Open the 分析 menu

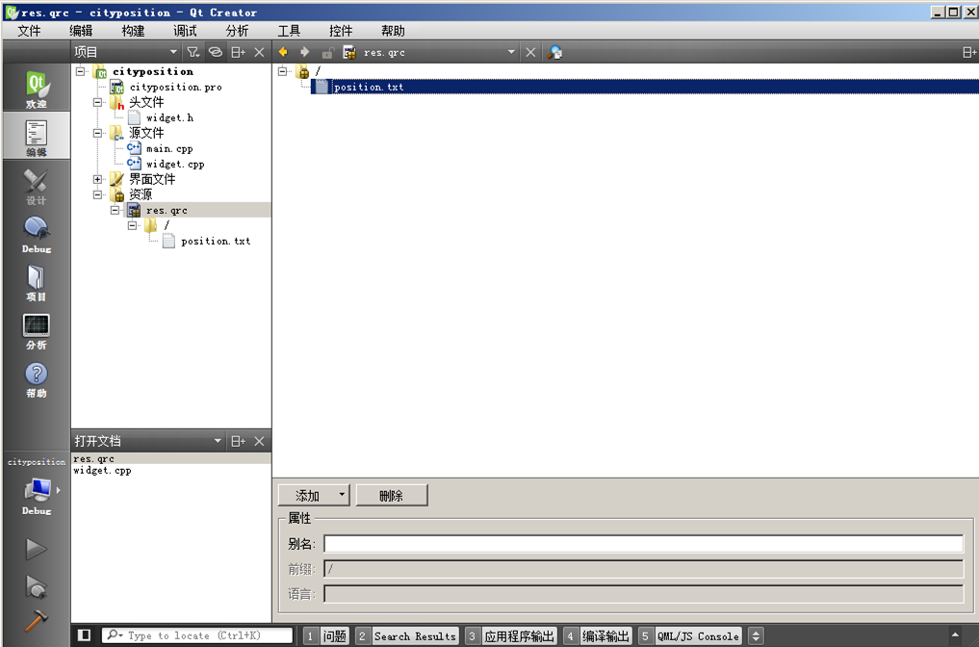tap(237, 31)
